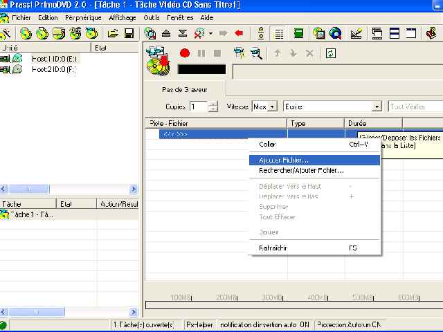
Task: Open the Fichier menu
Action: (21, 17)
